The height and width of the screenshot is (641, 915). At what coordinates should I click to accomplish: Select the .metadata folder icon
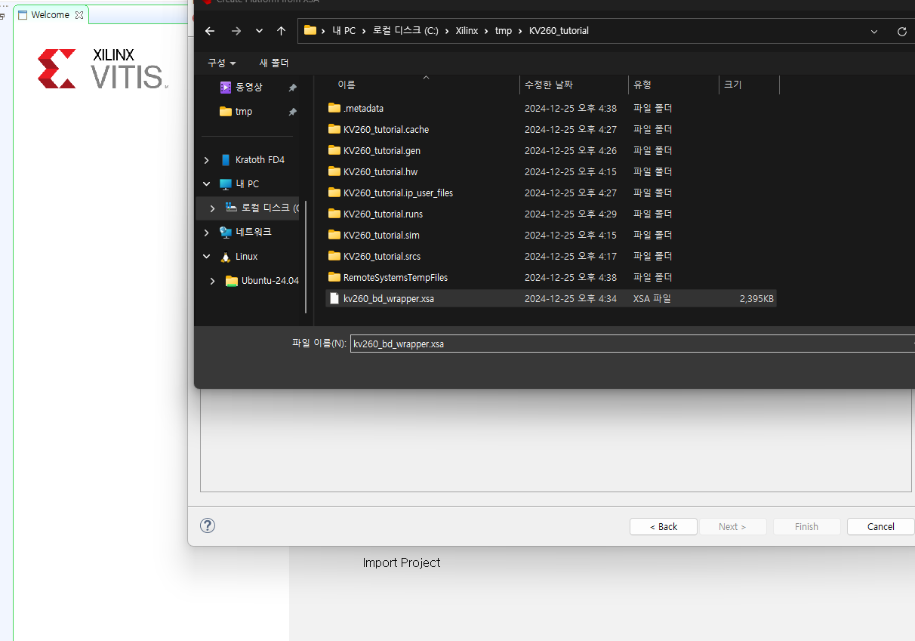tap(334, 108)
